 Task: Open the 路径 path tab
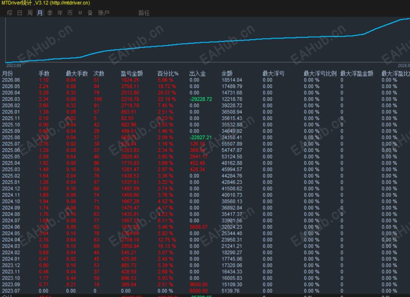pyautogui.click(x=144, y=13)
